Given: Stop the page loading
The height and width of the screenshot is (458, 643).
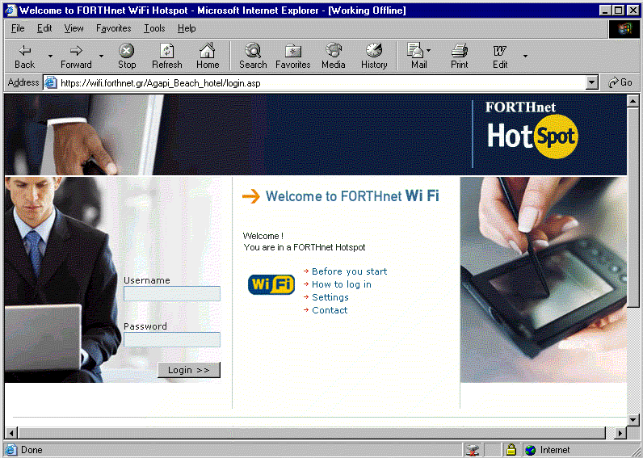Looking at the screenshot, I should tap(127, 57).
